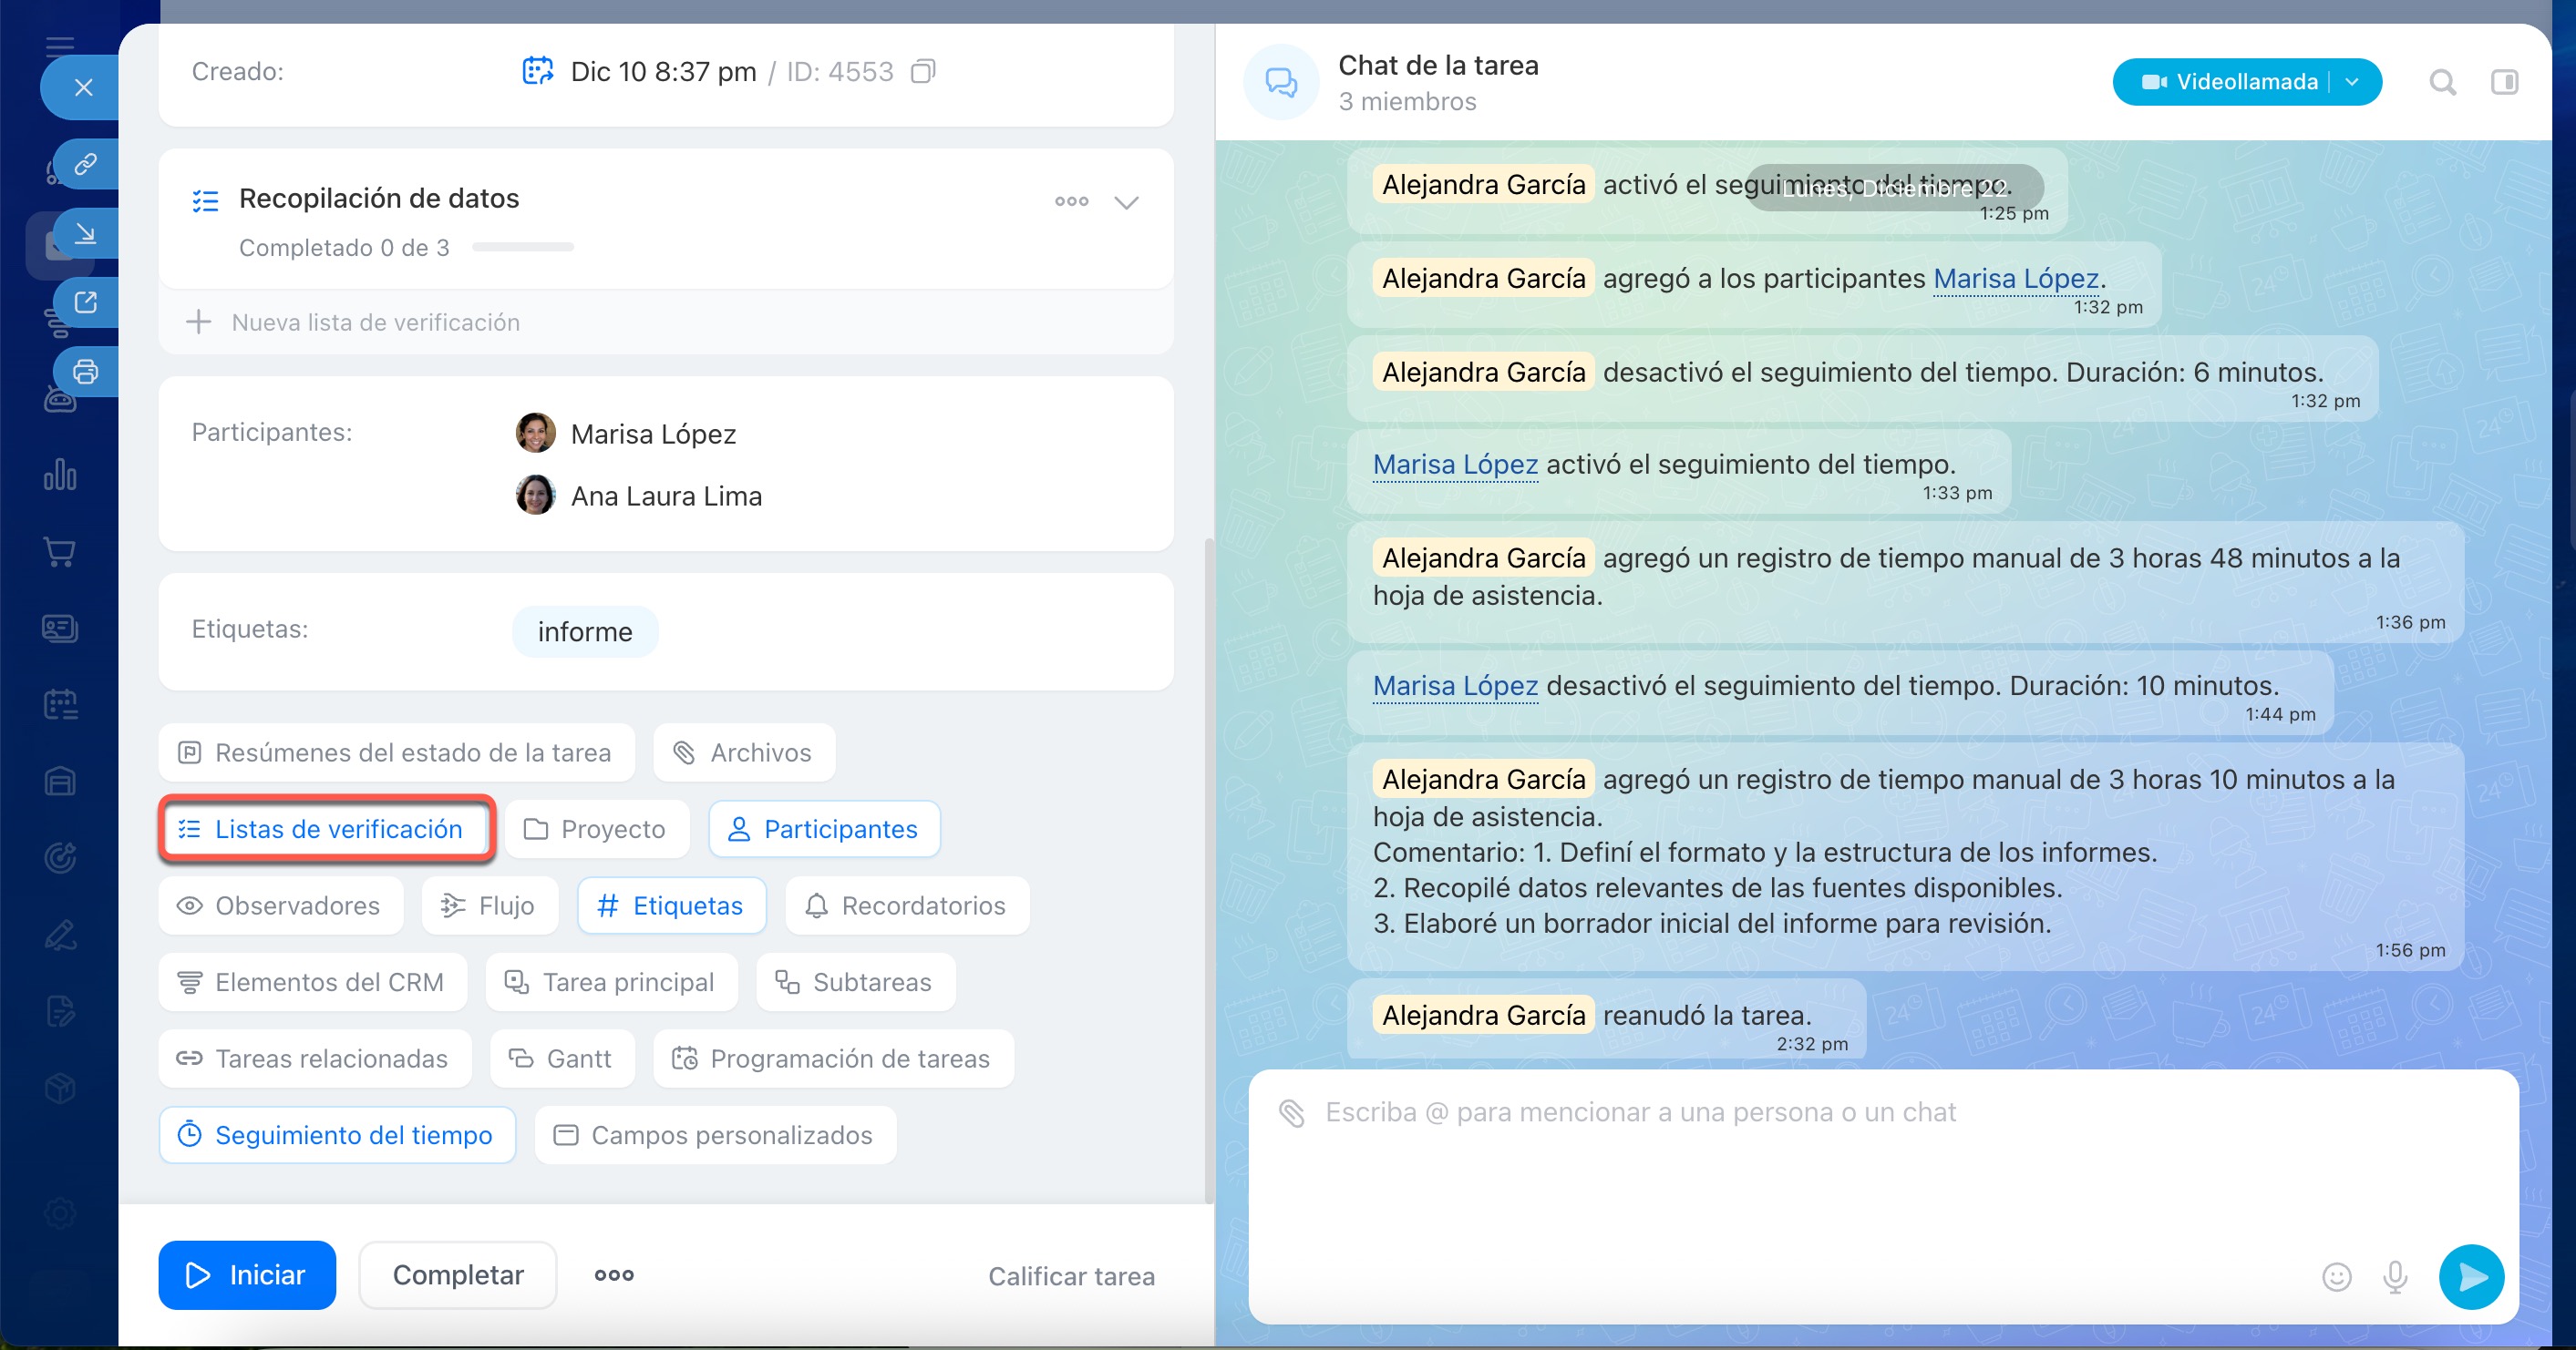Open the emoji picker in the chat

click(x=2338, y=1276)
